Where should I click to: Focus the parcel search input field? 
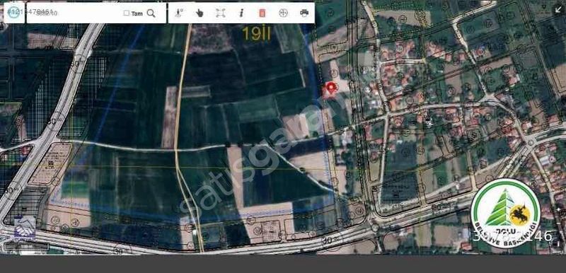coord(75,13)
